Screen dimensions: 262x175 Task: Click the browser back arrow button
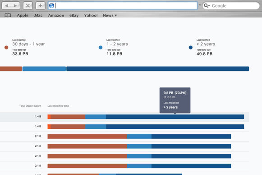pos(6,6)
